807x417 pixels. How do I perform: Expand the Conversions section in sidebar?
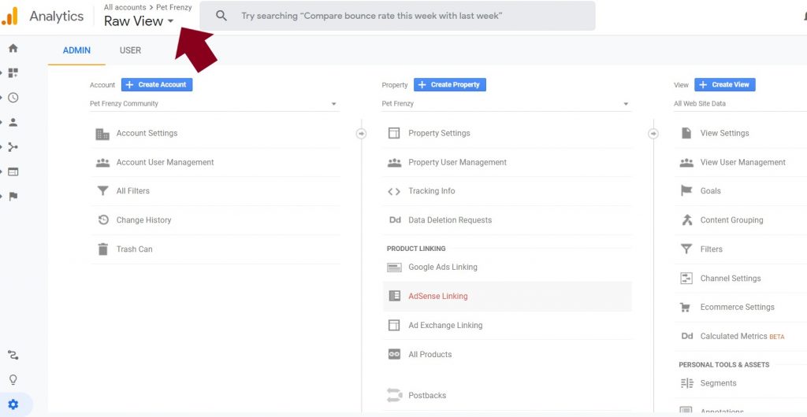(x=2, y=196)
